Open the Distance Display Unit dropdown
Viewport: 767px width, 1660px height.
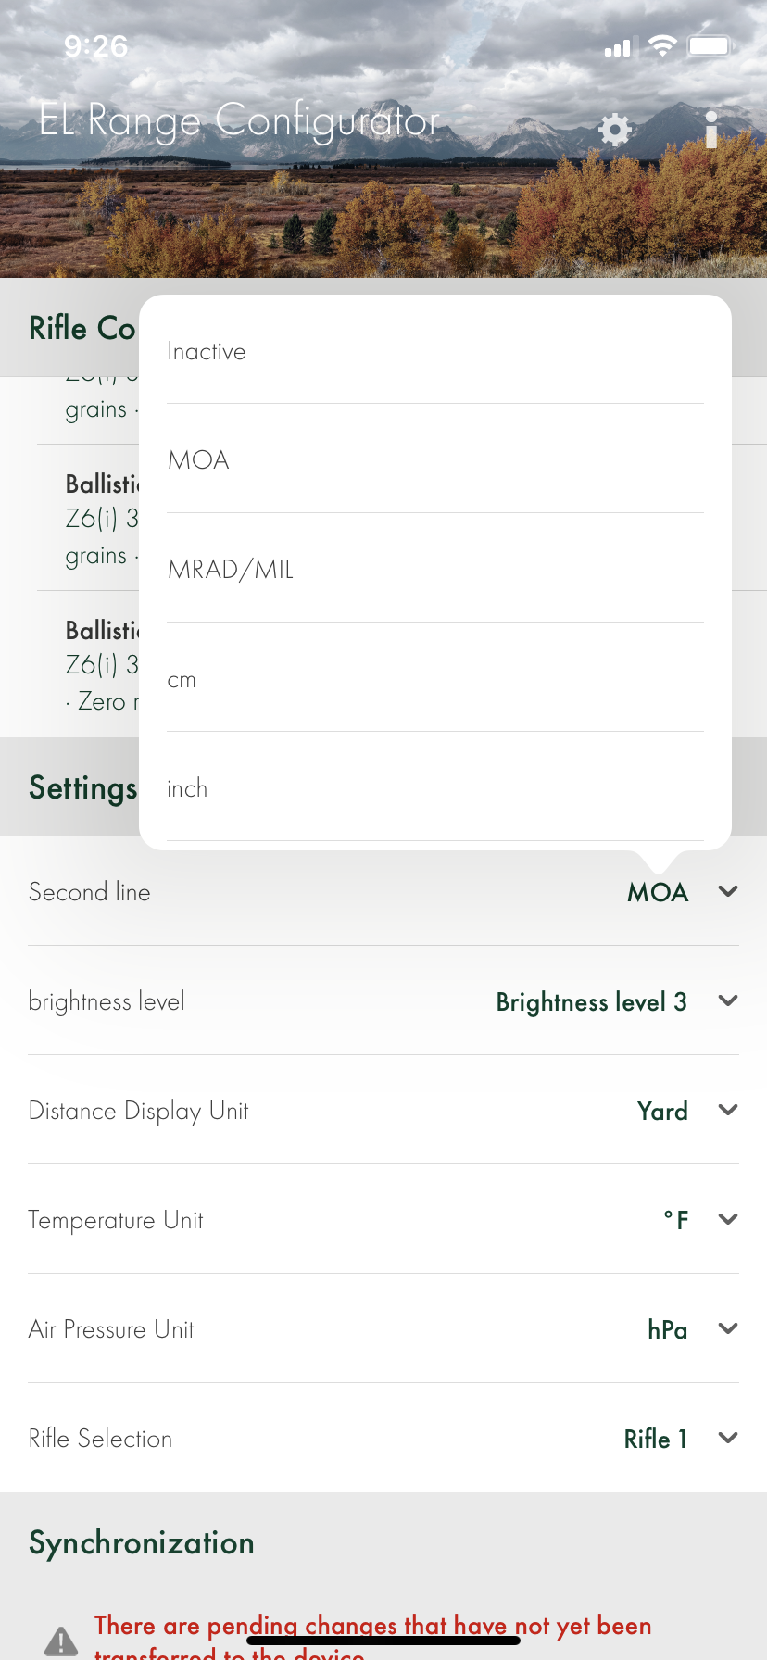[728, 1111]
